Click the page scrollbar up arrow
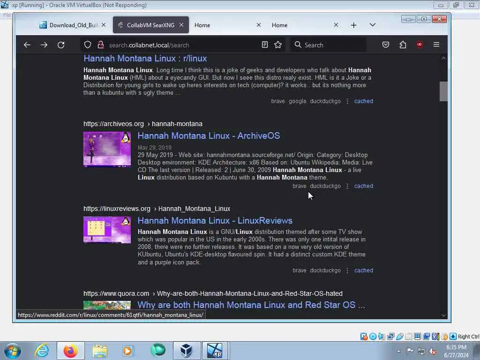The image size is (480, 360). (443, 58)
